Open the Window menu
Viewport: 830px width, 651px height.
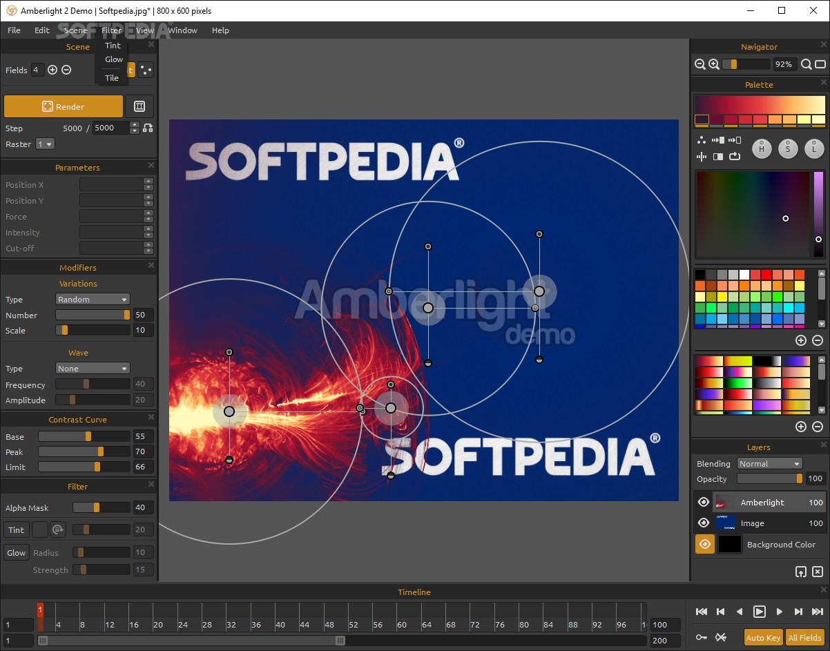182,30
